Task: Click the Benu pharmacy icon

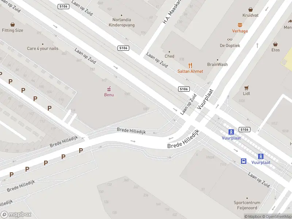Action: [109, 89]
